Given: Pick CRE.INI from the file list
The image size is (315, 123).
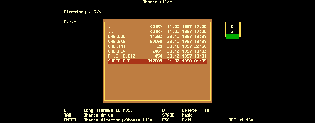Looking at the screenshot, I should point(157,46).
